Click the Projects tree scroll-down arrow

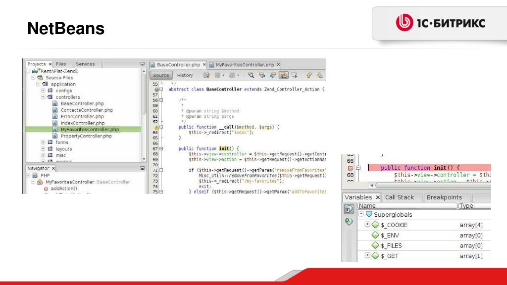pyautogui.click(x=144, y=159)
